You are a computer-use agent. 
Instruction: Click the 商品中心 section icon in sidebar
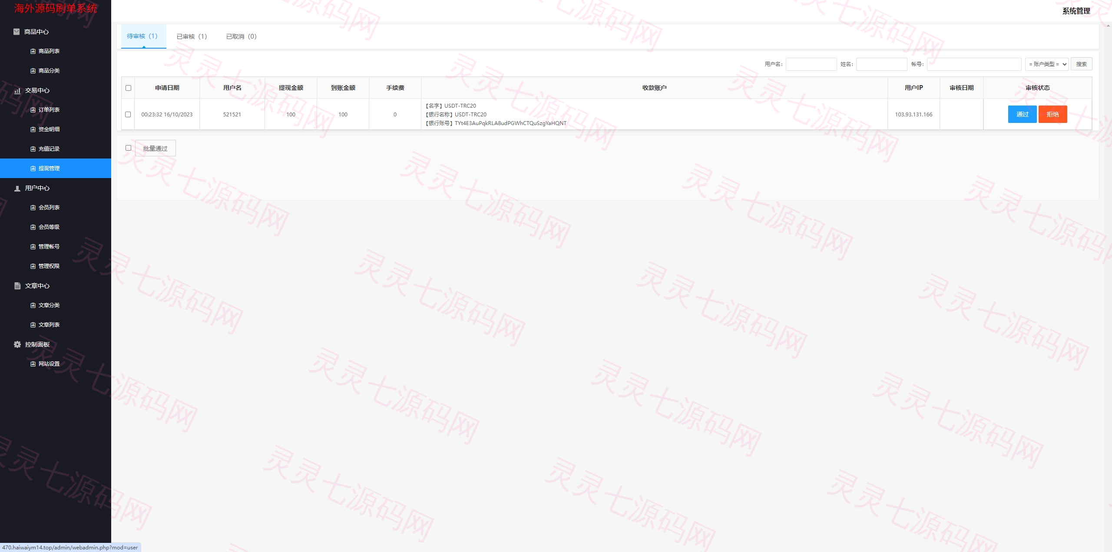[x=17, y=32]
